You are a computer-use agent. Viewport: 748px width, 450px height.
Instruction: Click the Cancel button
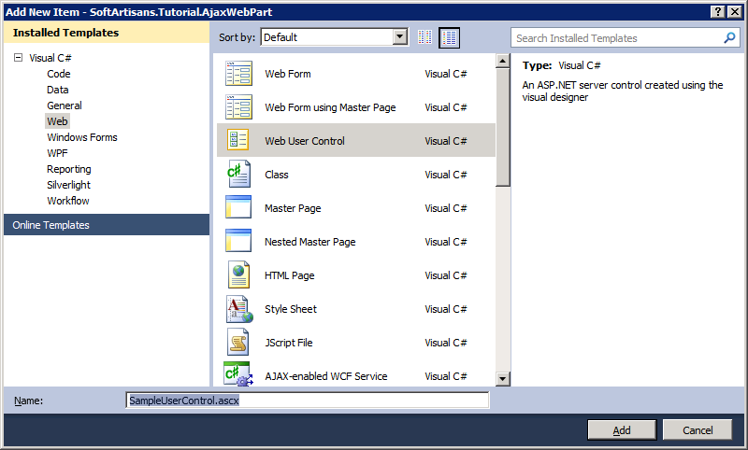(698, 430)
